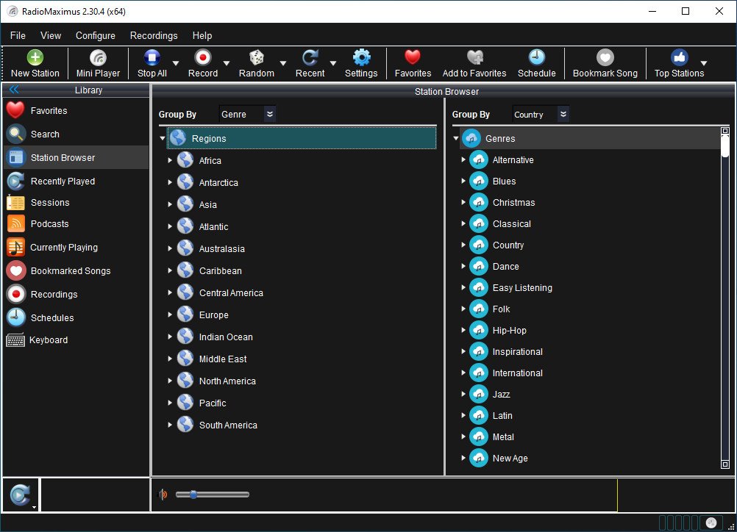Open the Genre Group By dropdown
The image size is (737, 532).
click(x=270, y=114)
